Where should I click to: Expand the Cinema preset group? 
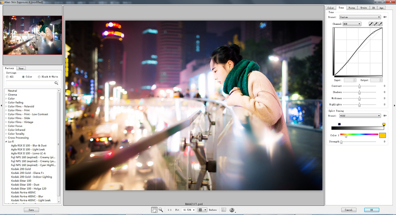(6, 94)
